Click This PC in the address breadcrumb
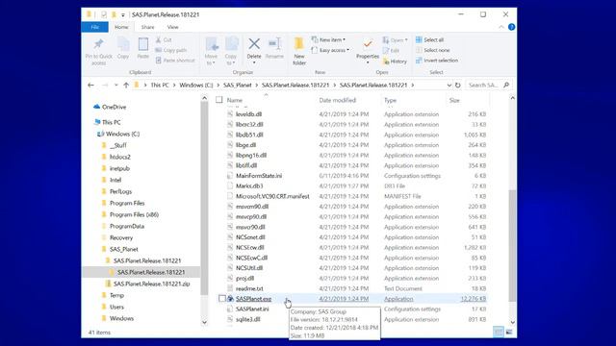This screenshot has width=616, height=346. coord(160,86)
